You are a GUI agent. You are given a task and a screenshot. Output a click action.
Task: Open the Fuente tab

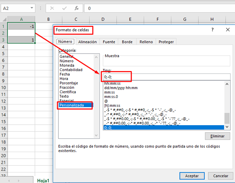108,42
